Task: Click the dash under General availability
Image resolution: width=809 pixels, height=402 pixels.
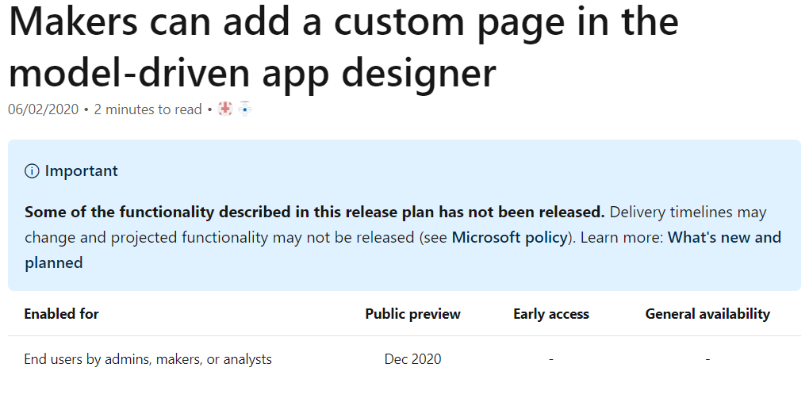Action: point(707,359)
